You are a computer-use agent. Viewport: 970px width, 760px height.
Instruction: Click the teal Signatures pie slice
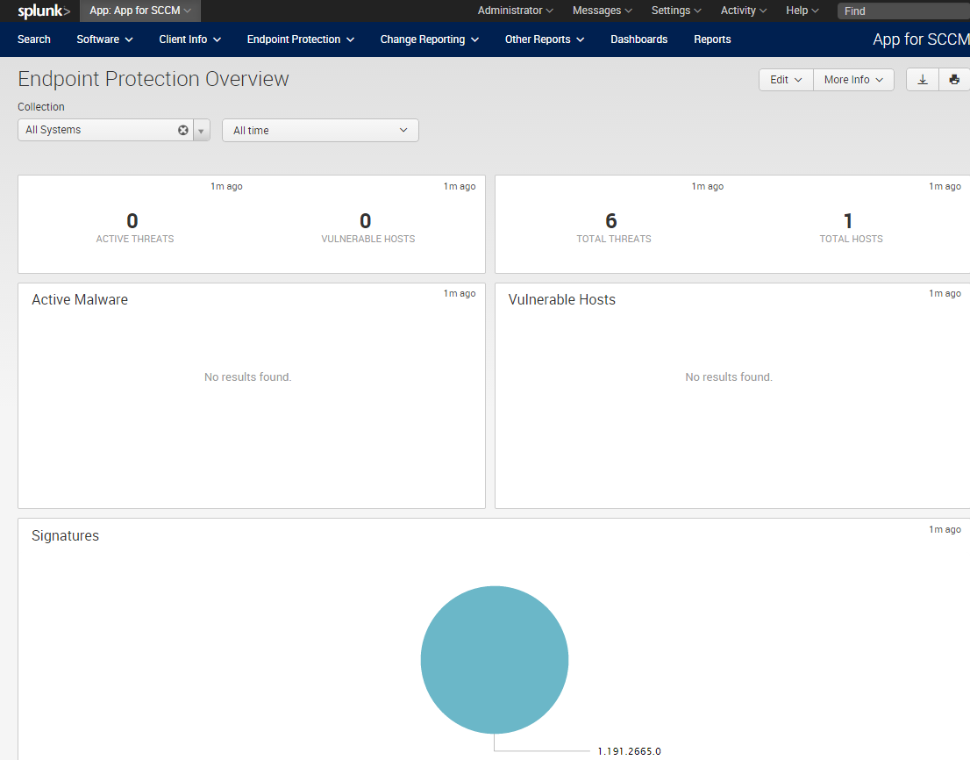click(x=495, y=660)
